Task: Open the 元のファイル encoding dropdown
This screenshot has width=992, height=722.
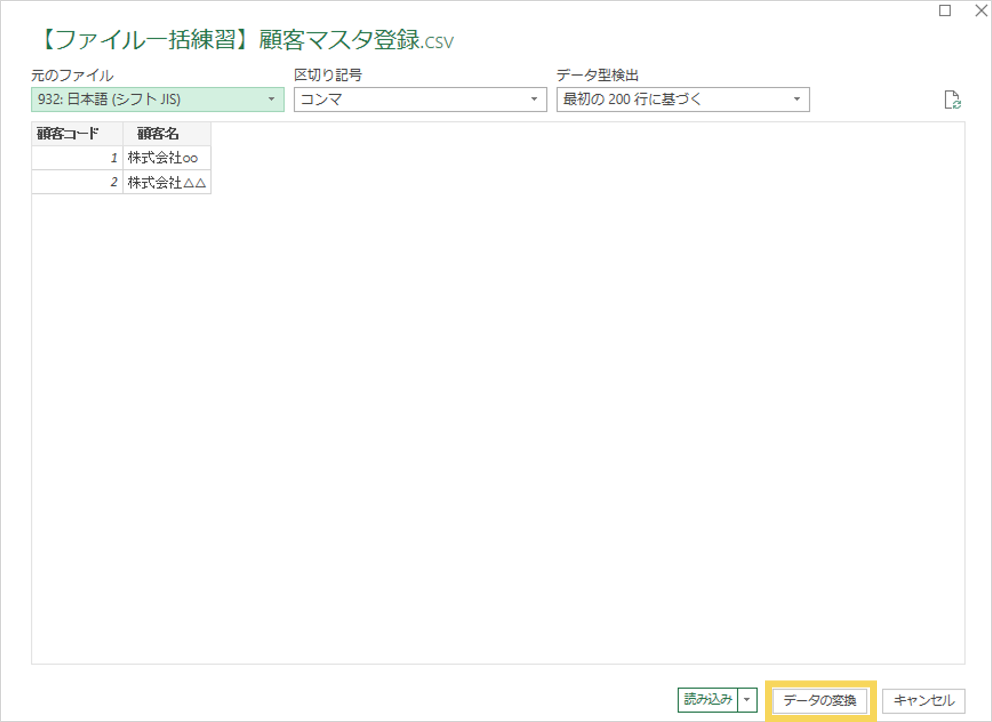Action: [x=271, y=99]
